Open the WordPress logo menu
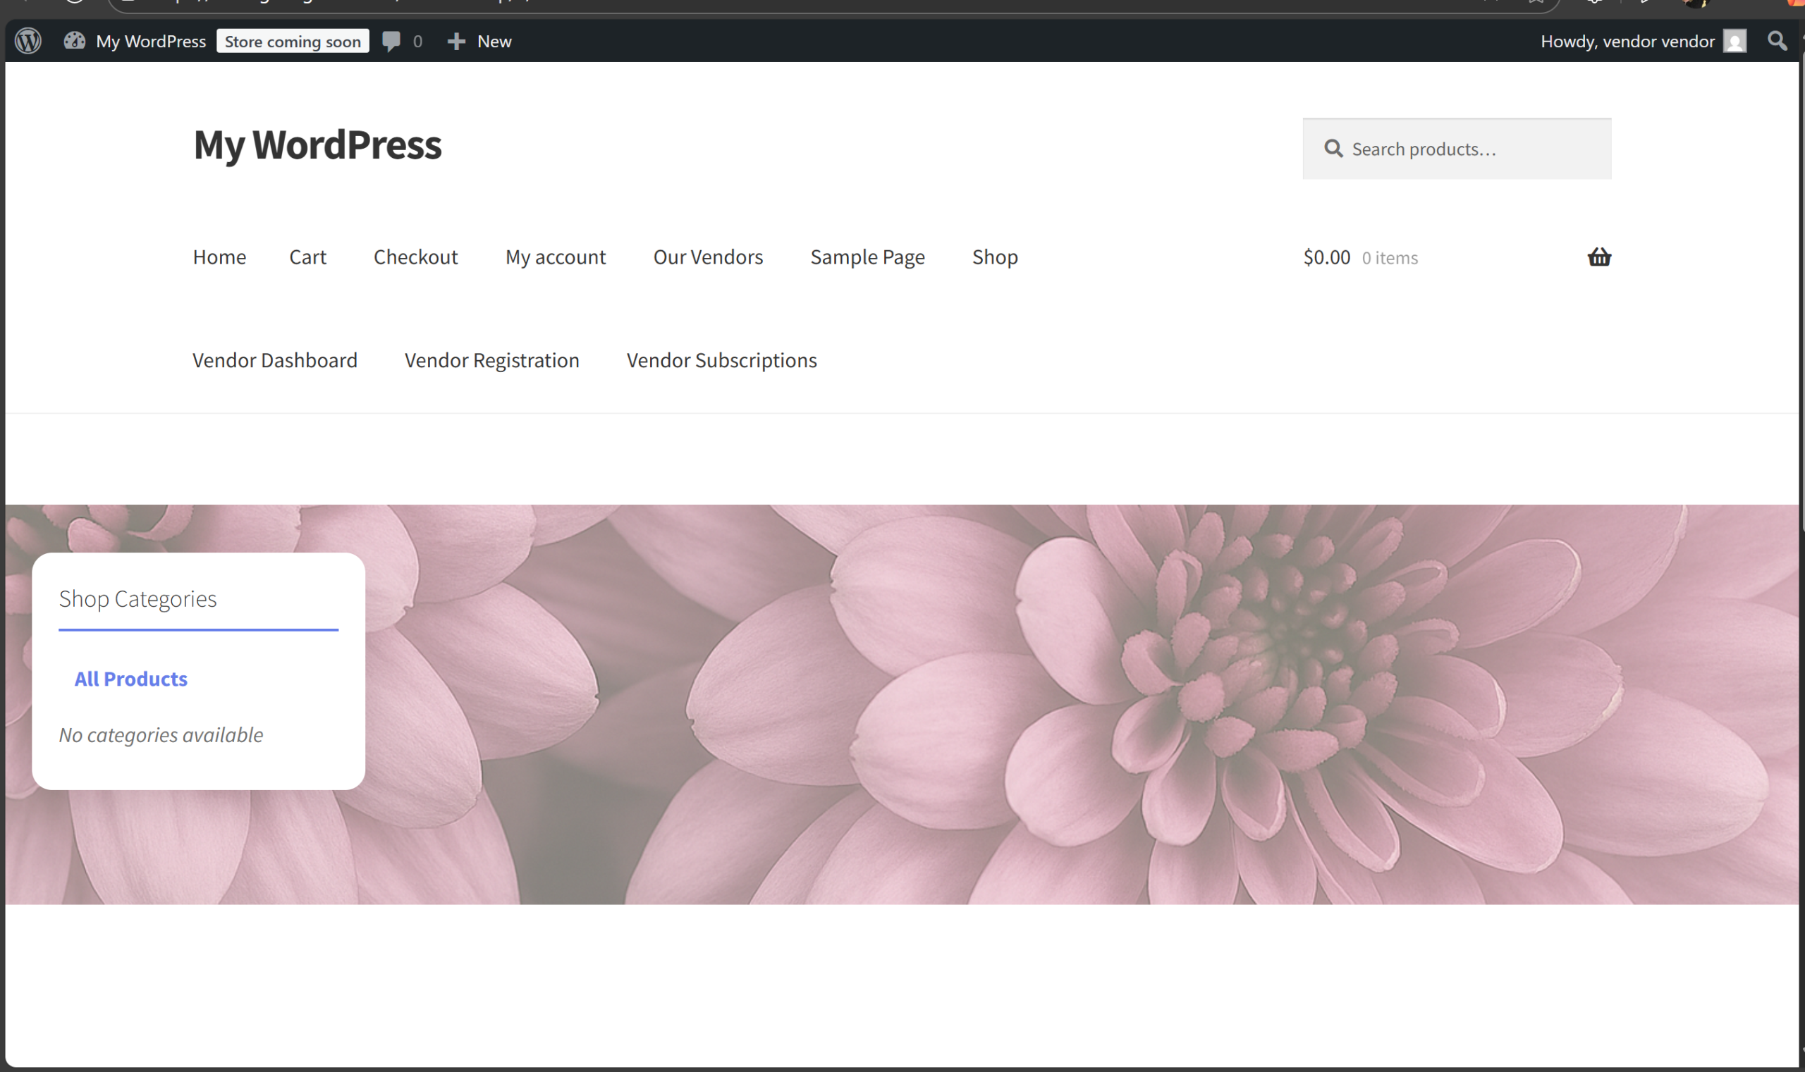Viewport: 1805px width, 1072px height. click(x=28, y=41)
